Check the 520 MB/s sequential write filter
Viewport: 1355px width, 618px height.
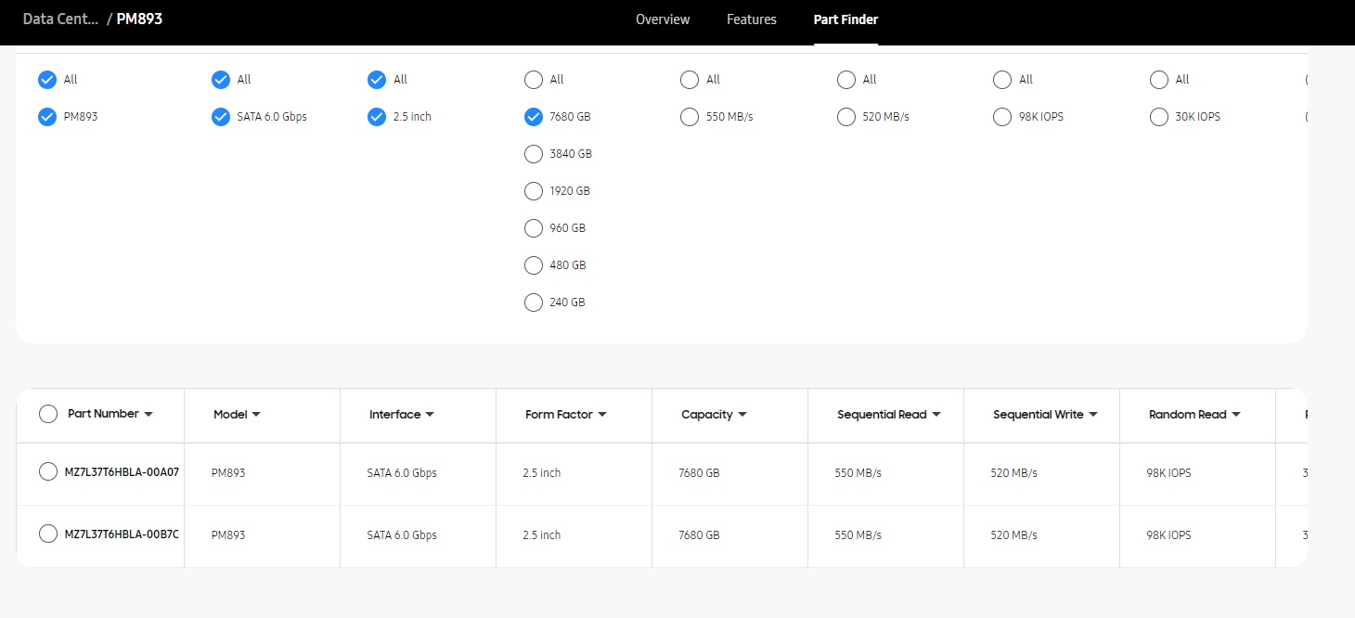pyautogui.click(x=846, y=117)
